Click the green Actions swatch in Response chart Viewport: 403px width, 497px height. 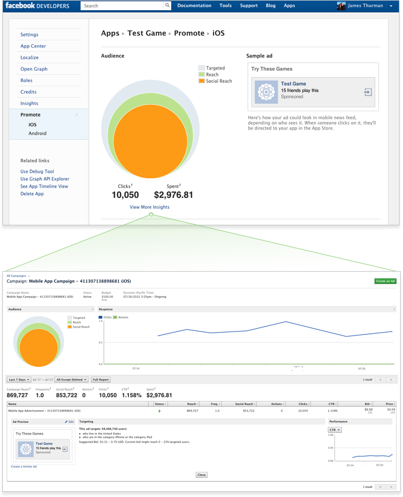coord(115,317)
